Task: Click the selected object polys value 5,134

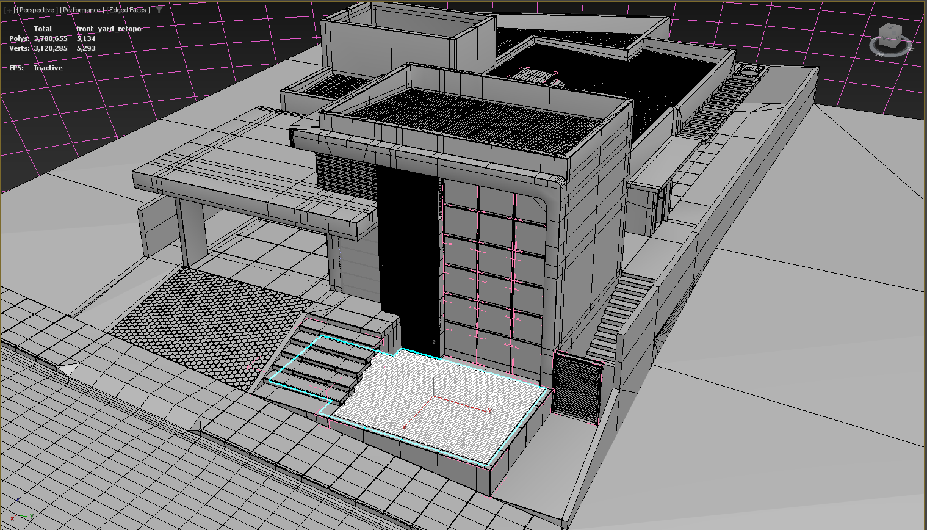Action: click(x=86, y=38)
